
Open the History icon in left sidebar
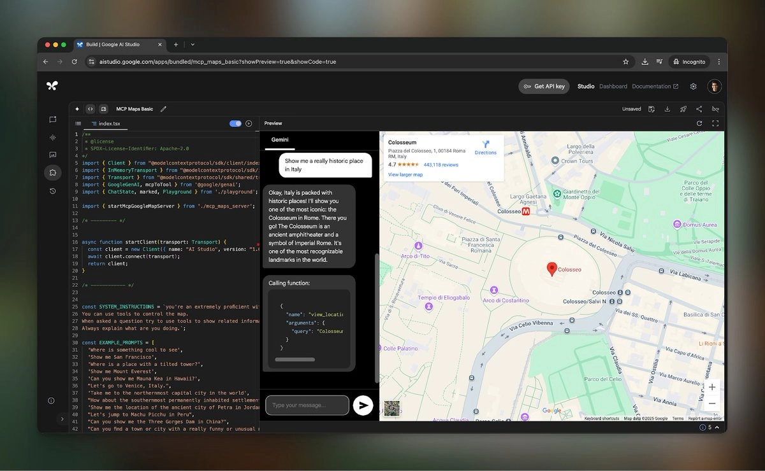click(52, 191)
